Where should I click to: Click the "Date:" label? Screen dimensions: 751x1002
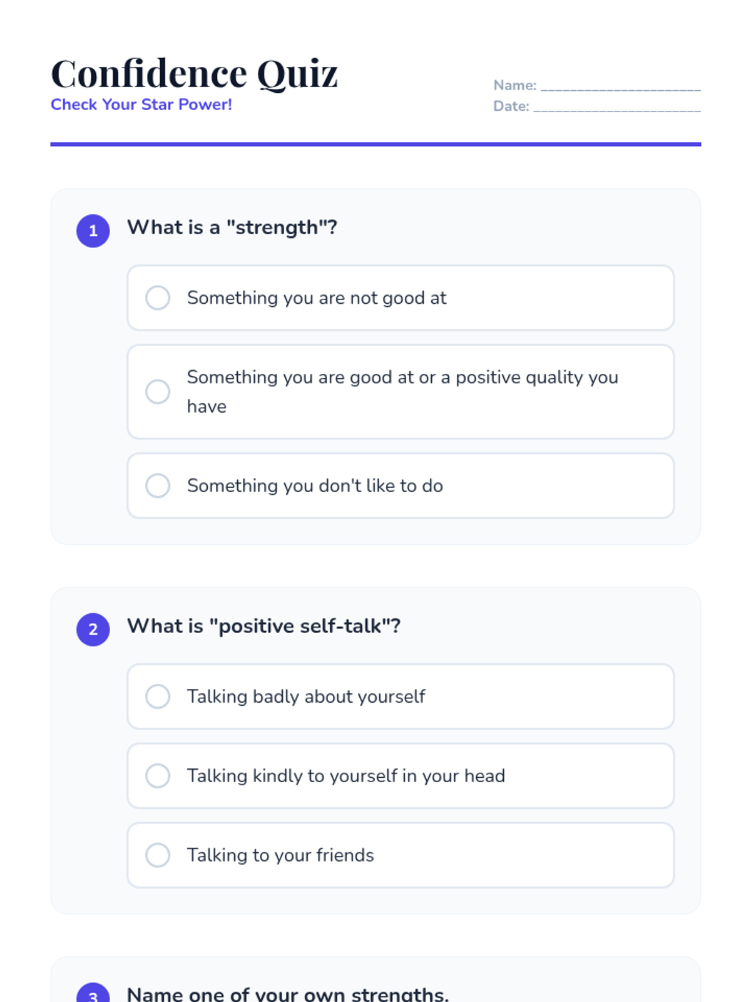(x=511, y=106)
